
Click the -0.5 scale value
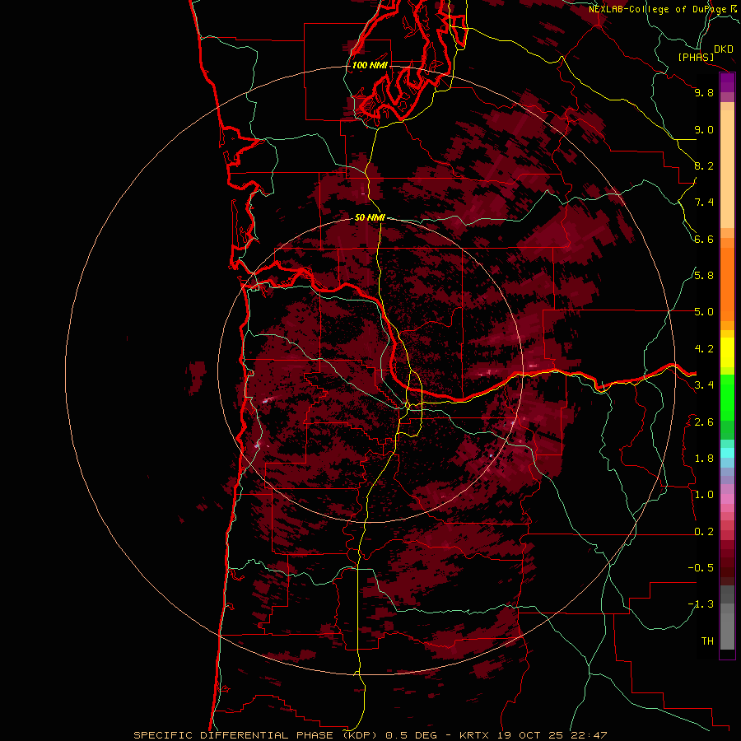(701, 568)
